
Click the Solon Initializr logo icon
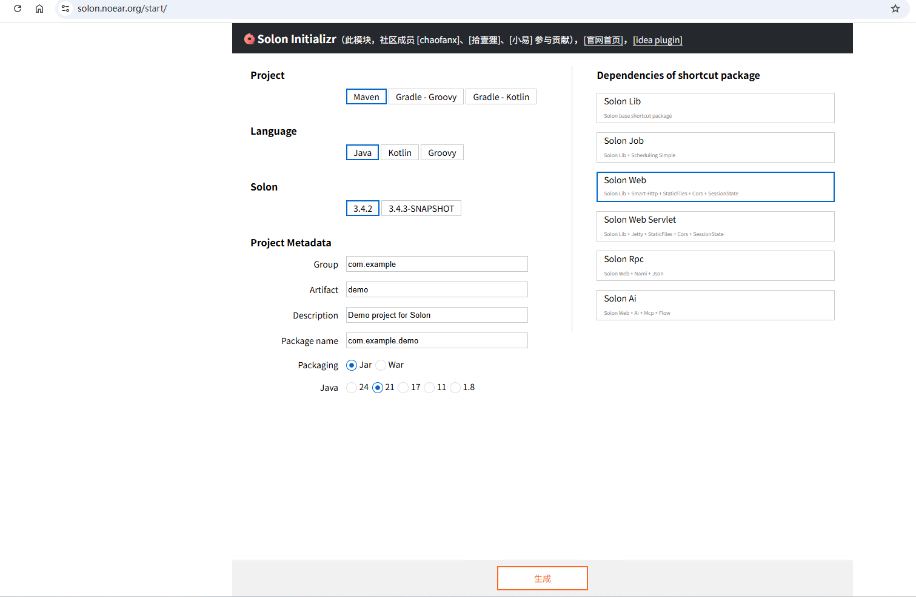249,39
